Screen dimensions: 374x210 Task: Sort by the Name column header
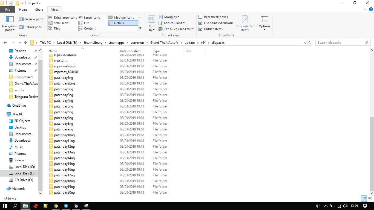[x=83, y=51]
